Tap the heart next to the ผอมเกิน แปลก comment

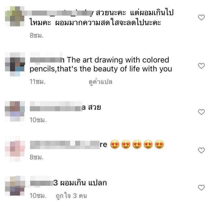(201, 188)
